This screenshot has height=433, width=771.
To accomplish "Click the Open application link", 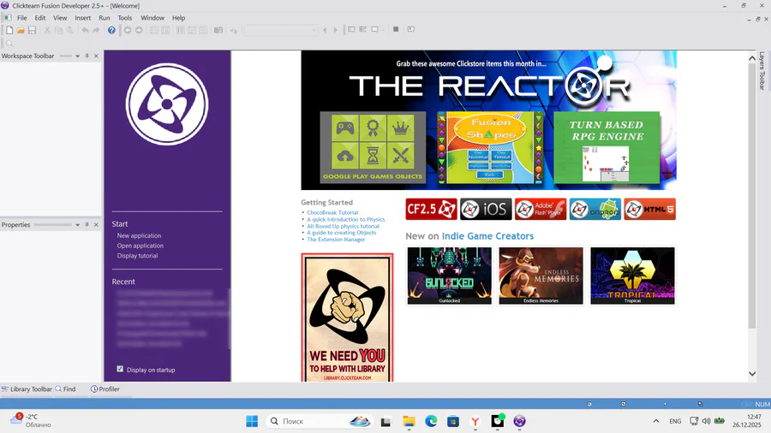I will click(140, 246).
